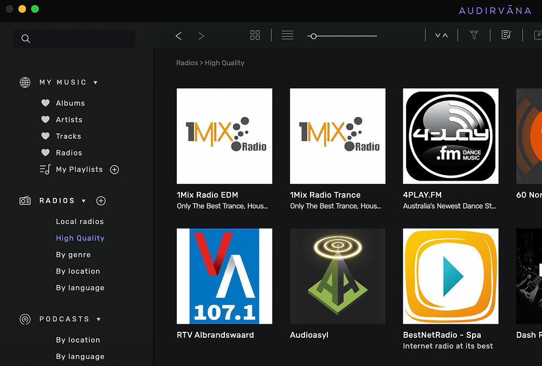Click the heart icon next to Tracks

46,136
